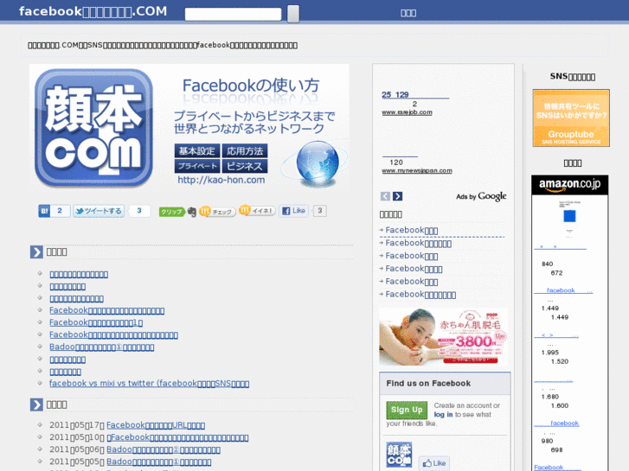Open the first facebook link in Amazon widget
Viewport: 629px width, 471px height.
coord(563,290)
